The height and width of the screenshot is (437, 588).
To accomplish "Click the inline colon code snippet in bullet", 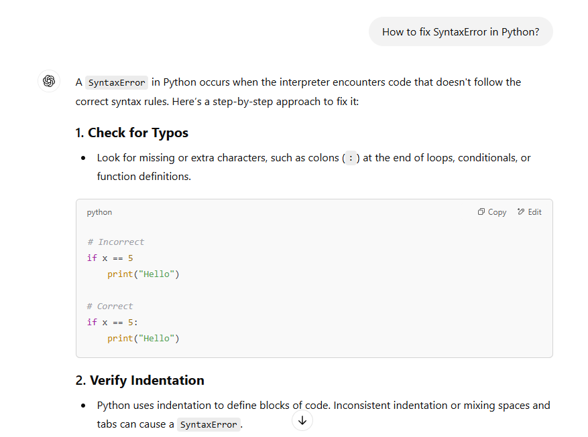I will [x=351, y=159].
